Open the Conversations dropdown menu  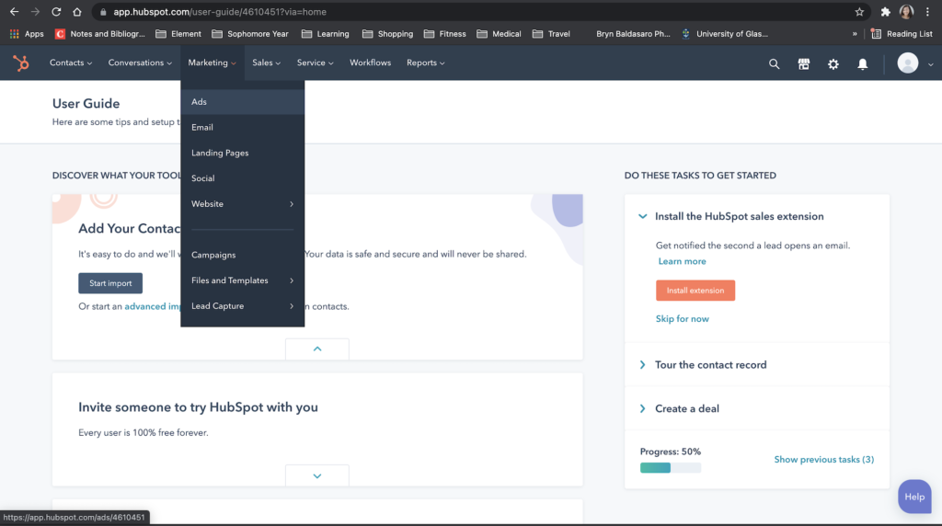point(140,63)
